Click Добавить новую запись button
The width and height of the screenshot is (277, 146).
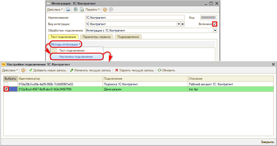point(48,70)
